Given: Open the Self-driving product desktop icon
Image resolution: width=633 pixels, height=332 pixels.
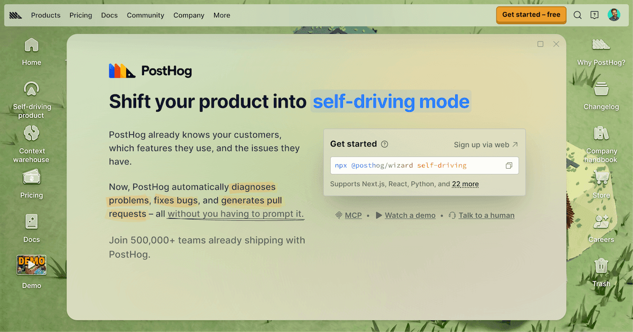Looking at the screenshot, I should tap(32, 100).
